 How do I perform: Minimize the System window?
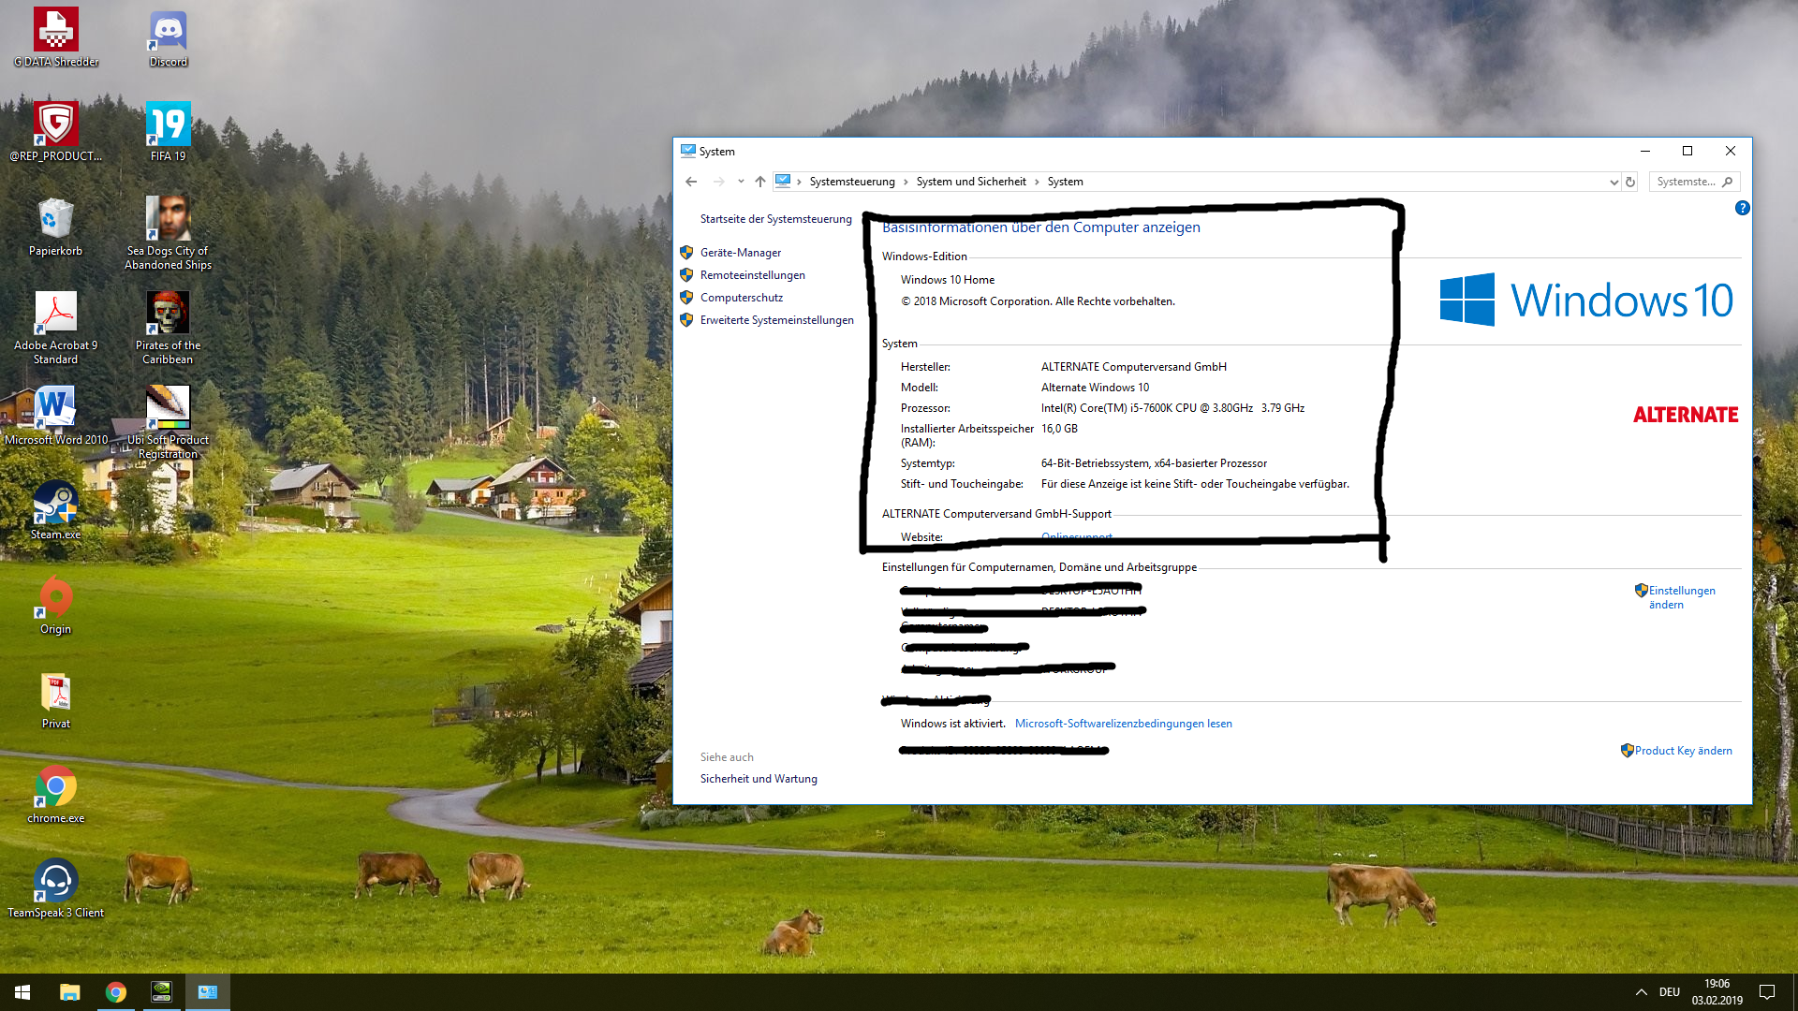(1644, 151)
